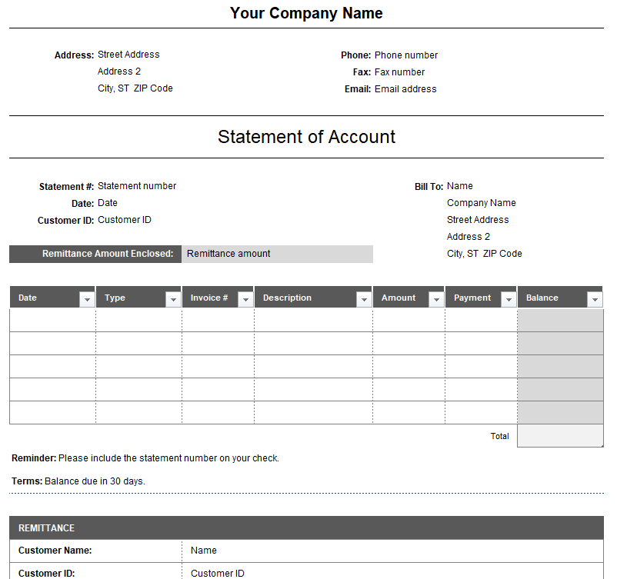The image size is (617, 579).
Task: Open the Amount column filter dropdown
Action: pos(436,299)
